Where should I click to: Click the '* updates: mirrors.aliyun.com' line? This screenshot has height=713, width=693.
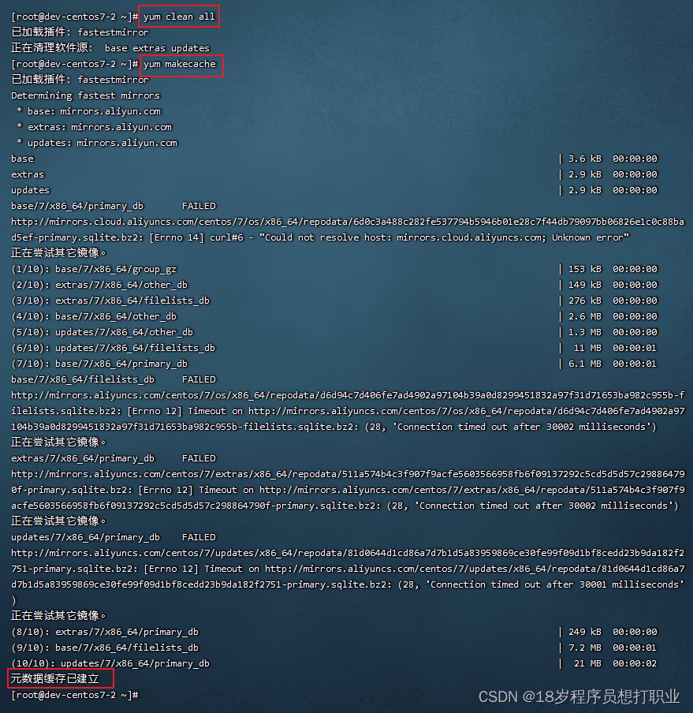click(97, 143)
